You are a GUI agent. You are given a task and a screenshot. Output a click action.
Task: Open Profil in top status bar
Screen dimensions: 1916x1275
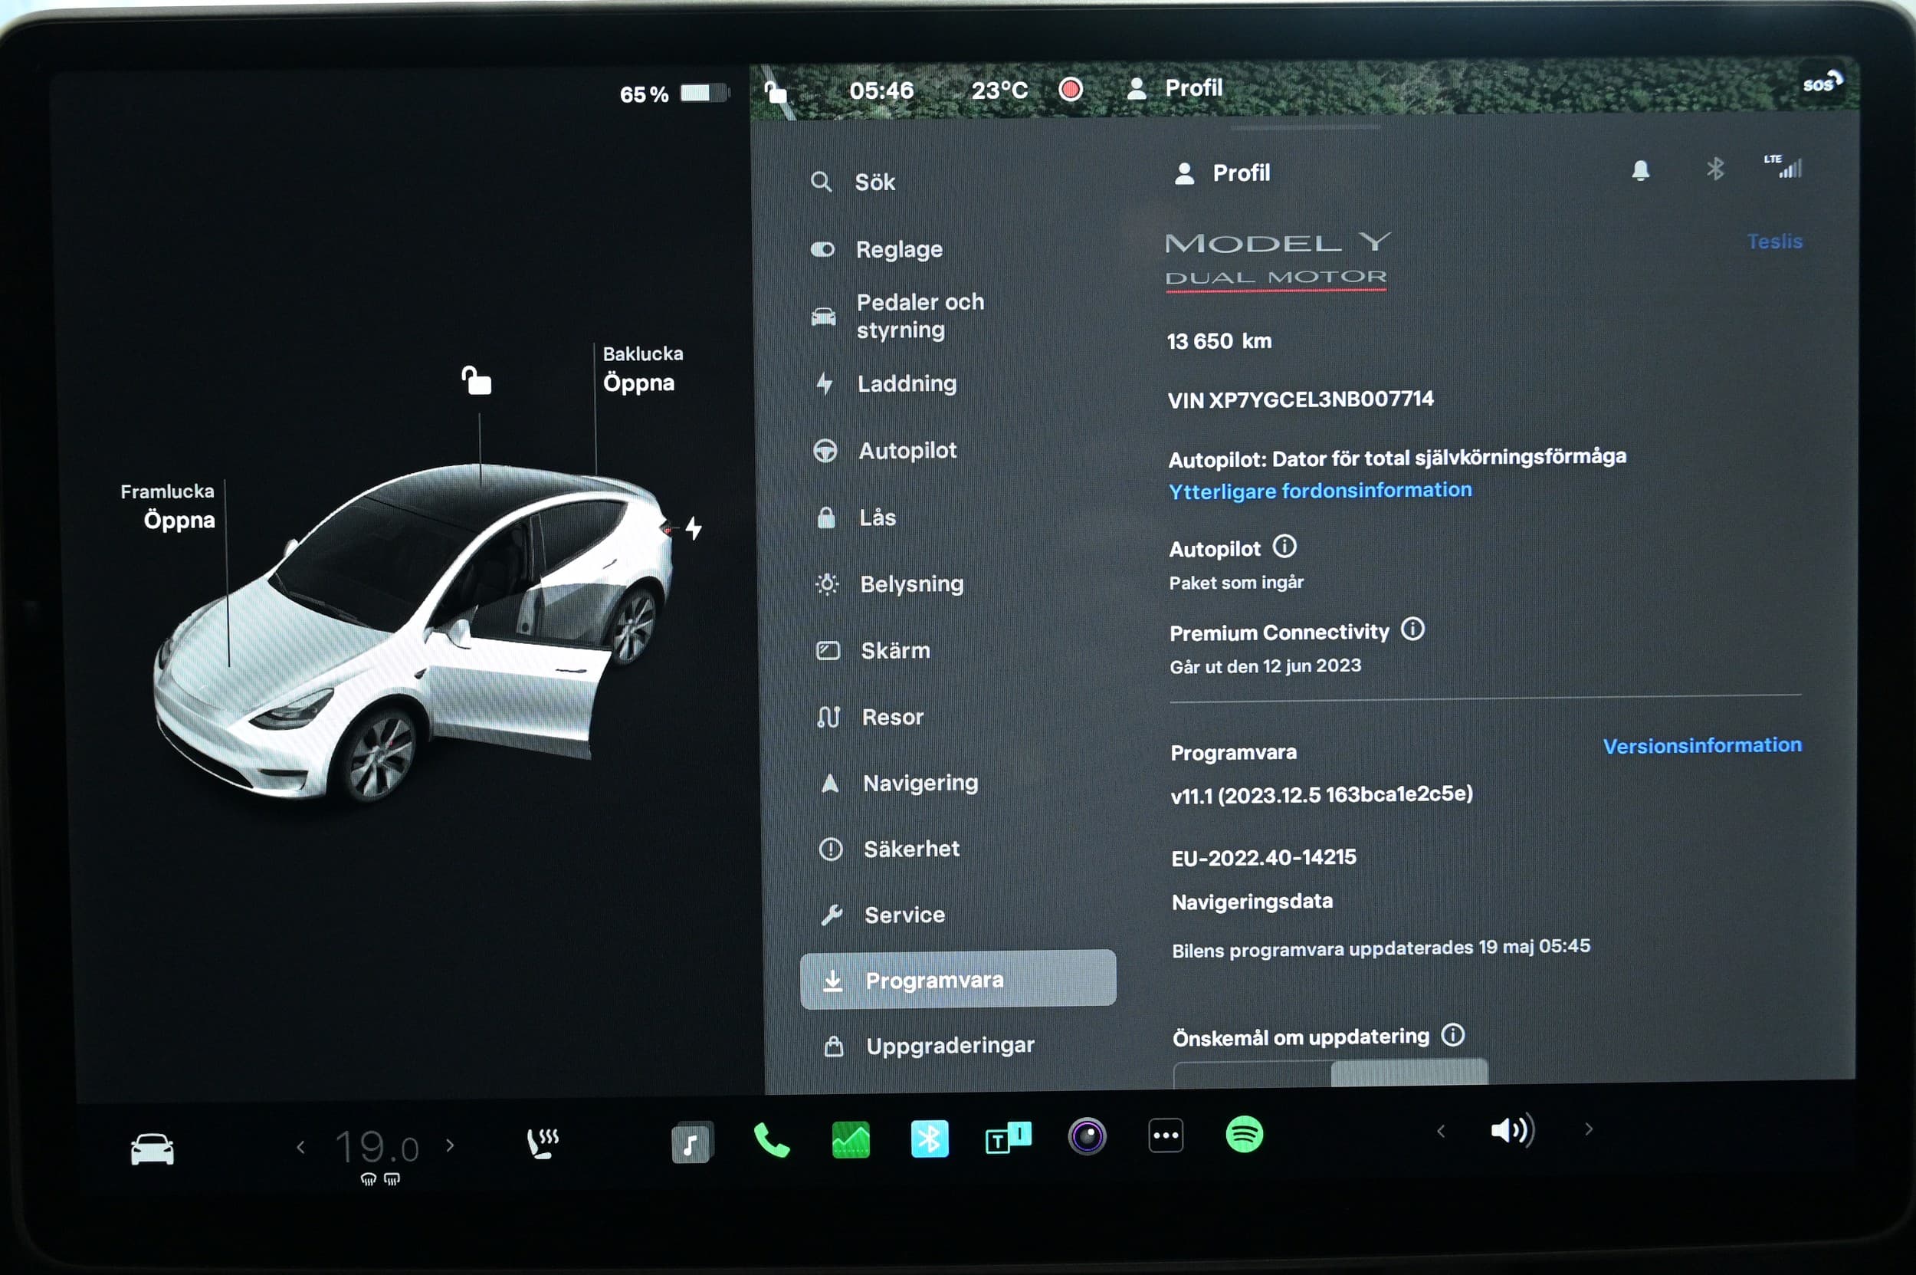point(1175,88)
